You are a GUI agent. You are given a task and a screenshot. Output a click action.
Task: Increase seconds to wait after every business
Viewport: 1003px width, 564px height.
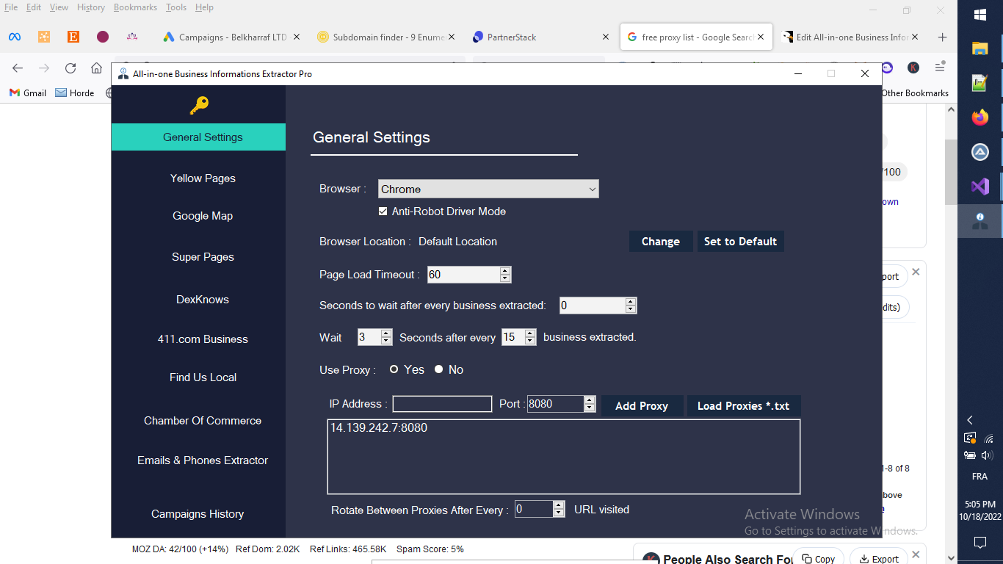[x=631, y=302]
